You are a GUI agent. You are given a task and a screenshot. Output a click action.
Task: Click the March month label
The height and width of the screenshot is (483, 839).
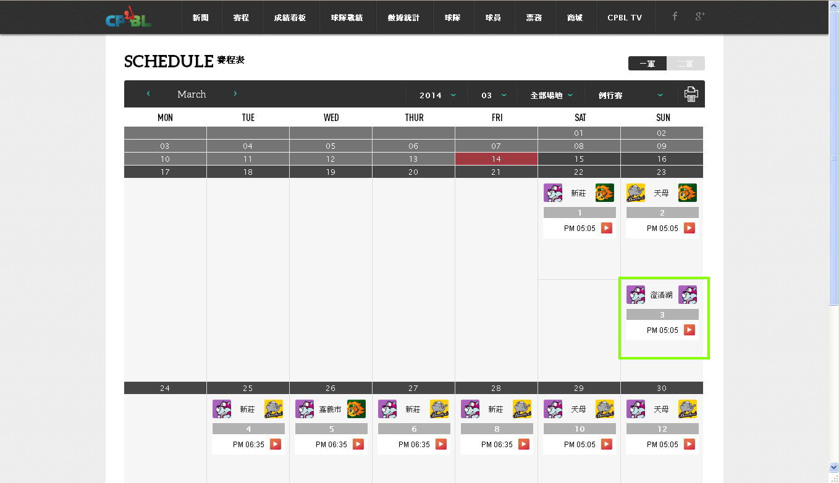[x=192, y=94]
